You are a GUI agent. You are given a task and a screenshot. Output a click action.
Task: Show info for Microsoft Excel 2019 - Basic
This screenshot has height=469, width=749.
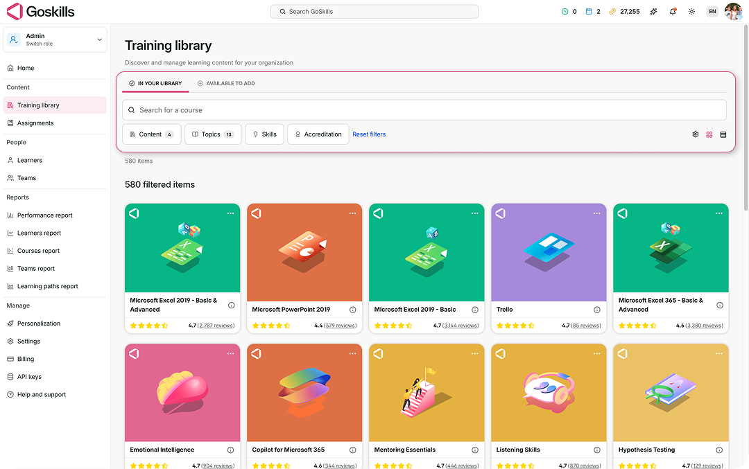[475, 310]
